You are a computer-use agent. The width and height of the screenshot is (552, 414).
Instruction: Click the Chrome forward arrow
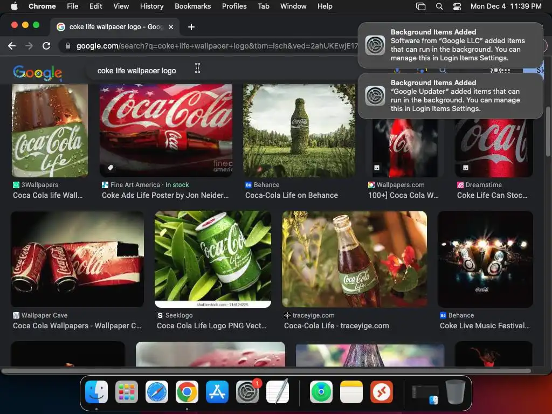point(29,46)
